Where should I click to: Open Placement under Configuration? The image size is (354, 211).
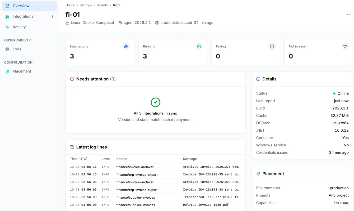[29, 71]
